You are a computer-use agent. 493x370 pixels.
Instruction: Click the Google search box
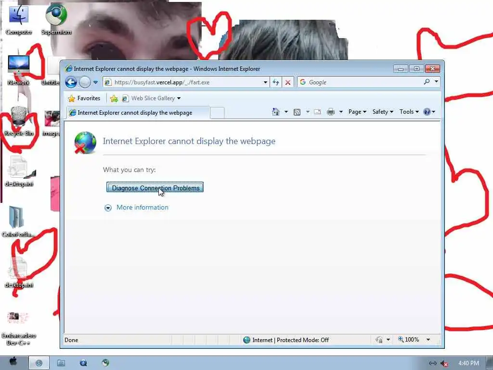click(360, 82)
